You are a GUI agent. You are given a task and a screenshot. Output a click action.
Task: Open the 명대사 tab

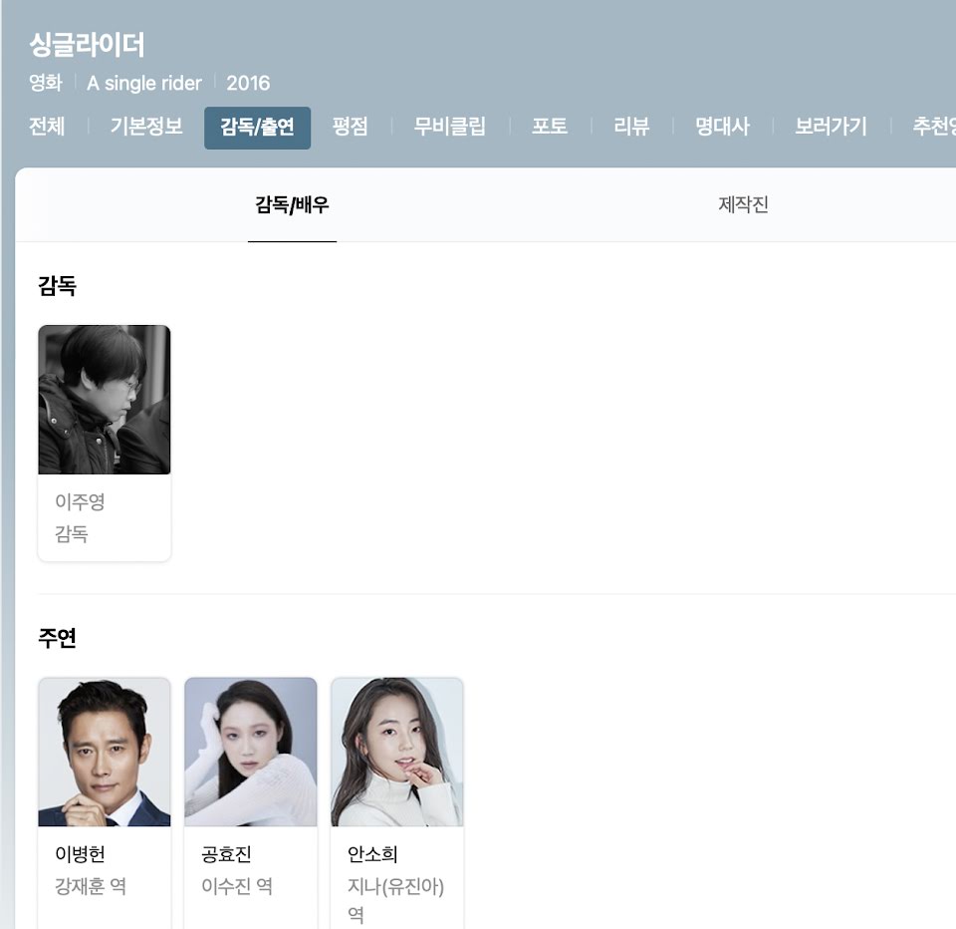[x=722, y=127]
